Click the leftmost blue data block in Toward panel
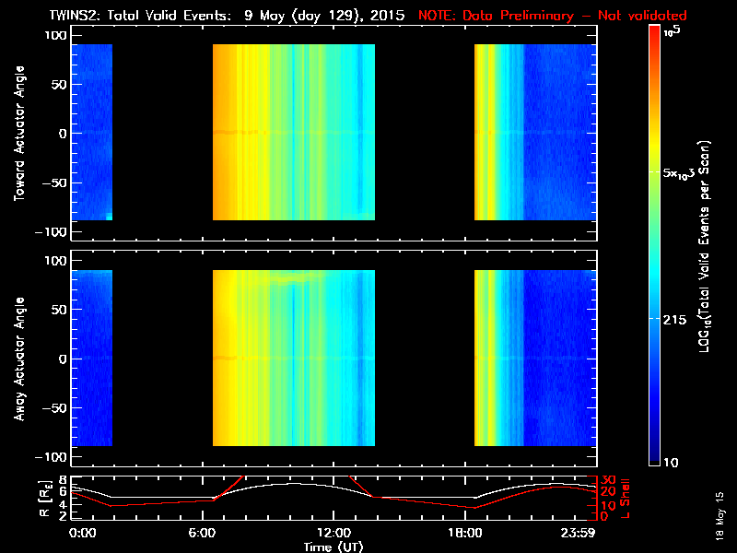Image resolution: width=737 pixels, height=553 pixels. click(x=91, y=132)
